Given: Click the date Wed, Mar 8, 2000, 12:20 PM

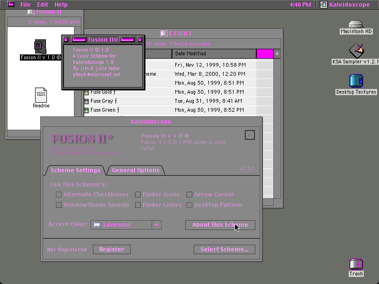Looking at the screenshot, I should [x=210, y=74].
